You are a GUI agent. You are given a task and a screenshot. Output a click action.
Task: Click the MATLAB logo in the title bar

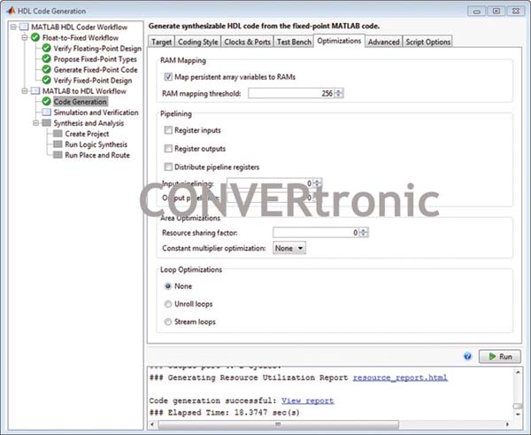[x=10, y=11]
